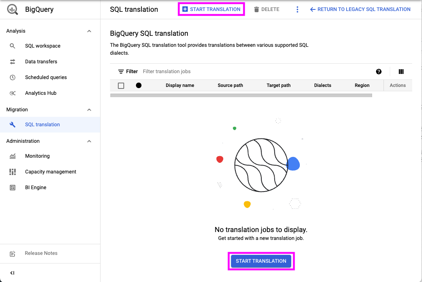Collapse the Administration section
Viewport: 422px width, 282px height.
[x=89, y=141]
